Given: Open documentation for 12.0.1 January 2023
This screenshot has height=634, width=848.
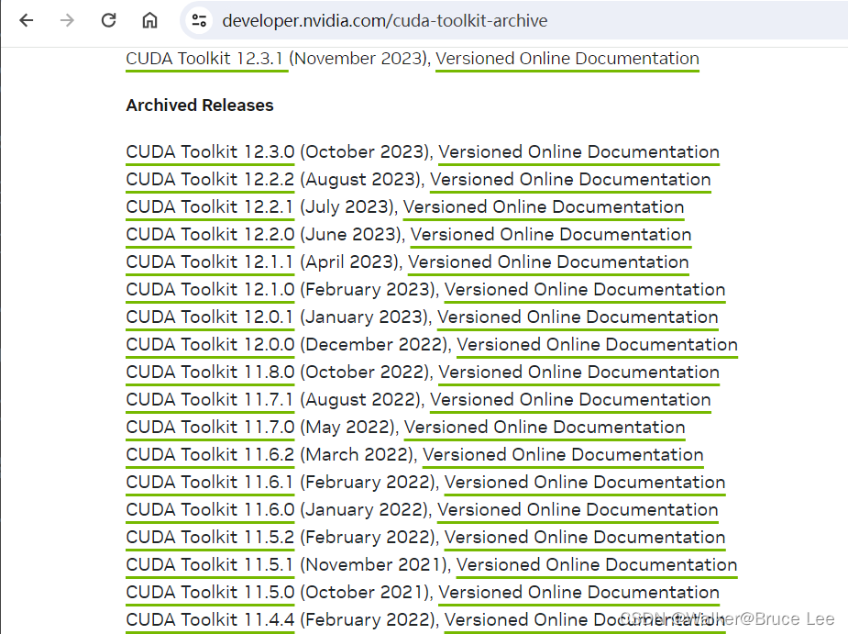Looking at the screenshot, I should (x=578, y=317).
